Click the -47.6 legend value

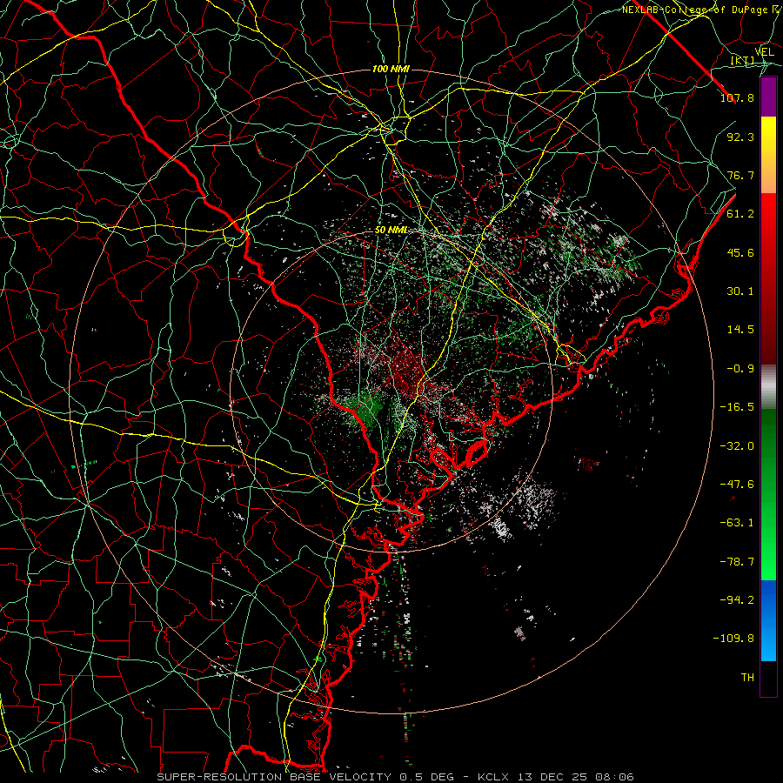pos(737,485)
